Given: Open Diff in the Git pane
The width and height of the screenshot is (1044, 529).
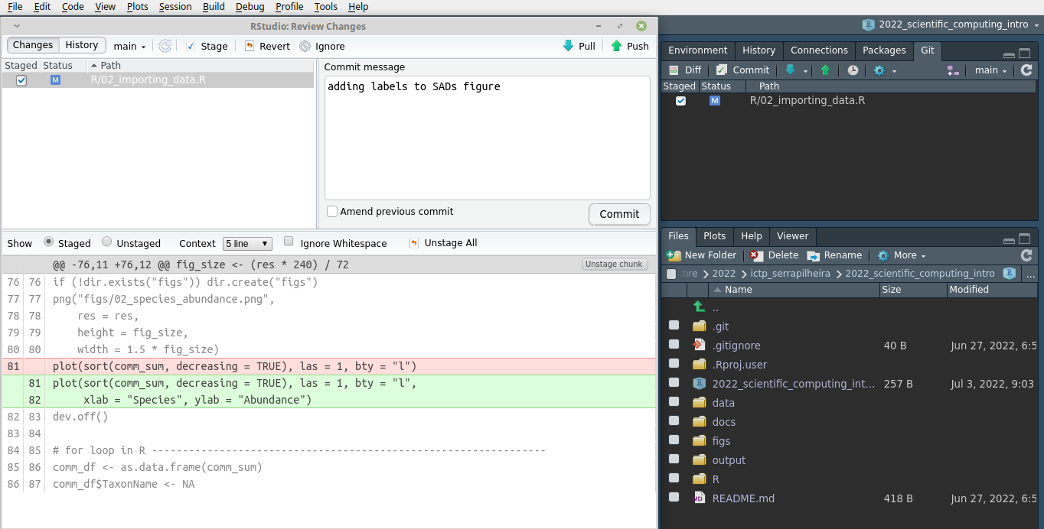Looking at the screenshot, I should [684, 70].
